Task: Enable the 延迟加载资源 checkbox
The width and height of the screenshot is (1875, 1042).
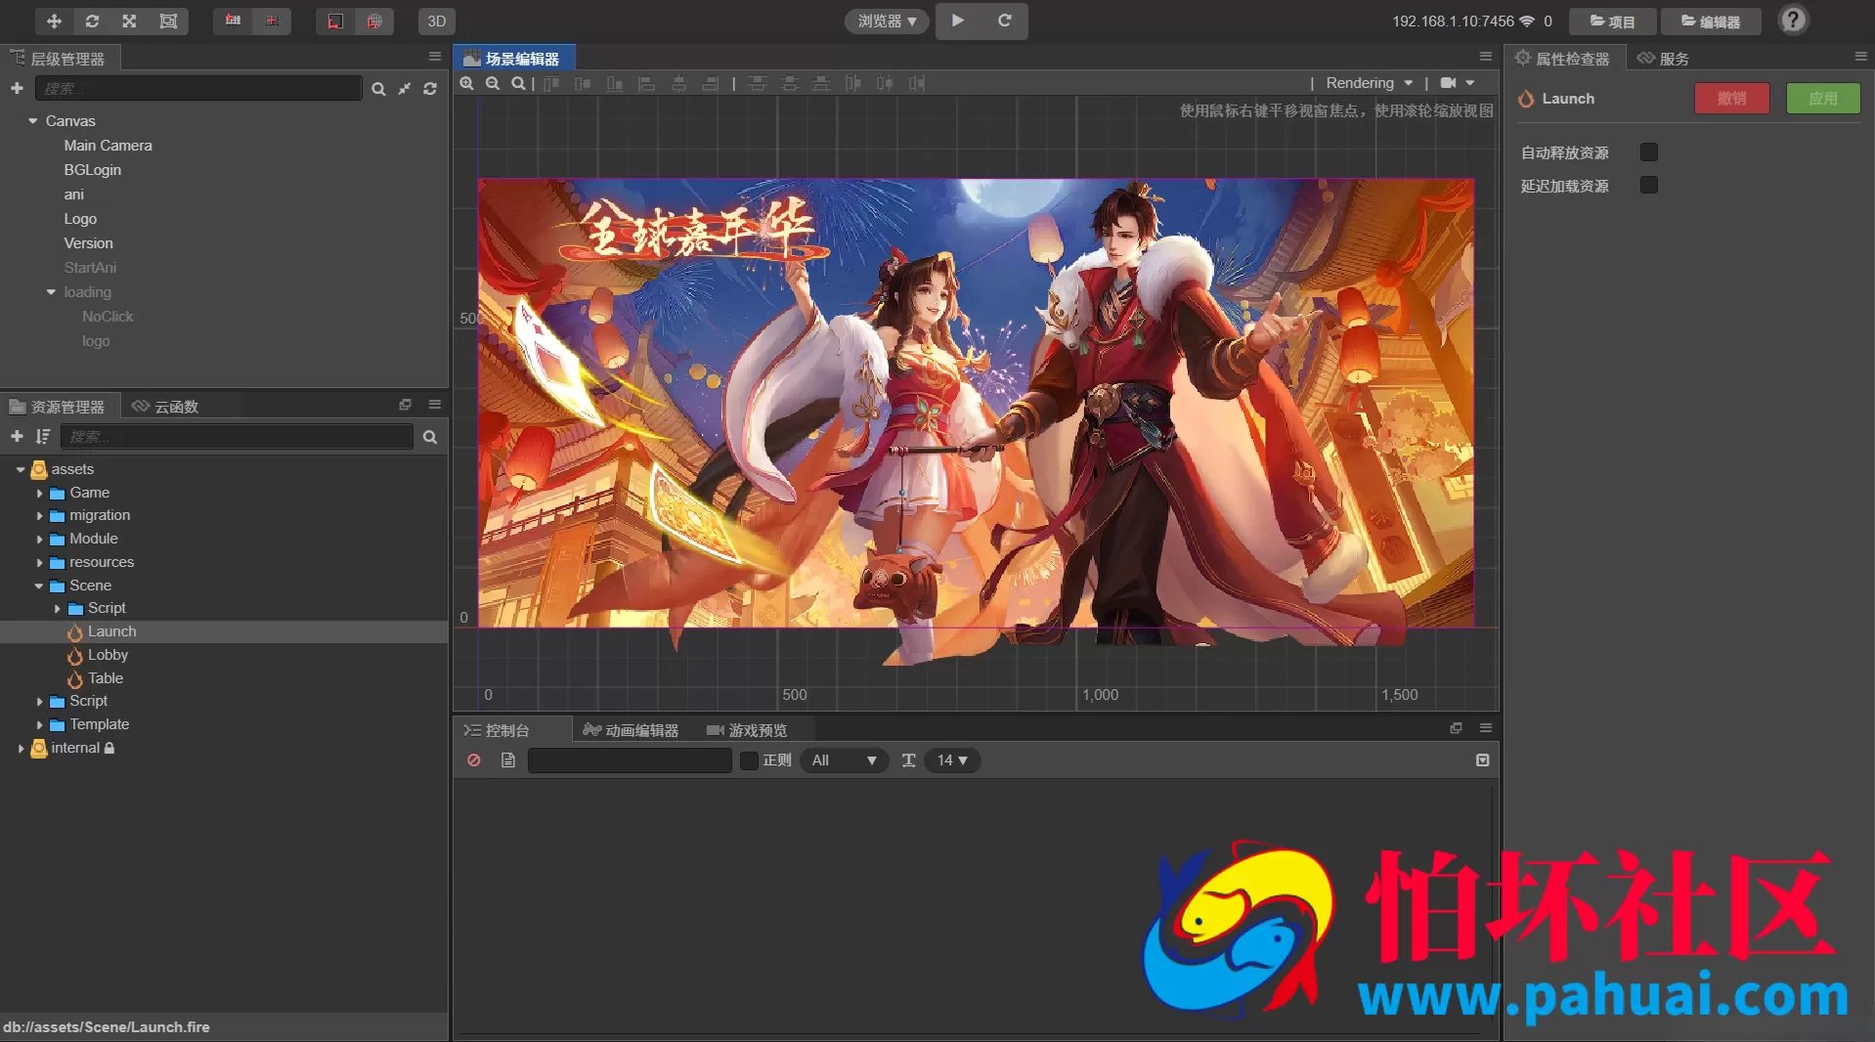Action: (x=1648, y=185)
